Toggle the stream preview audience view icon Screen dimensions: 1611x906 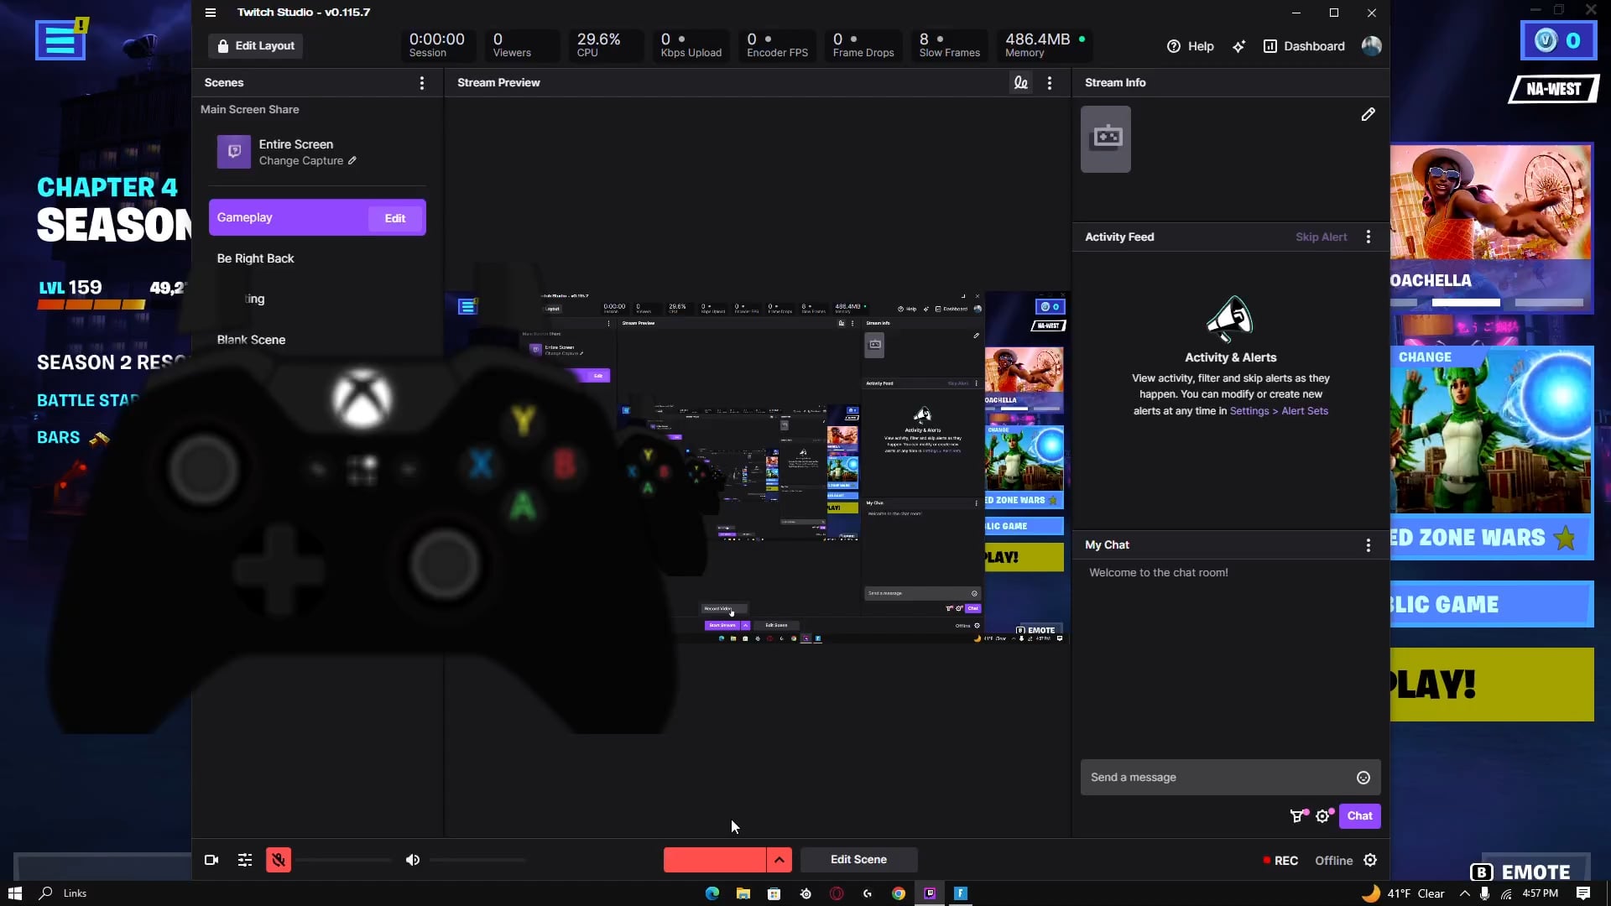[x=1020, y=83]
